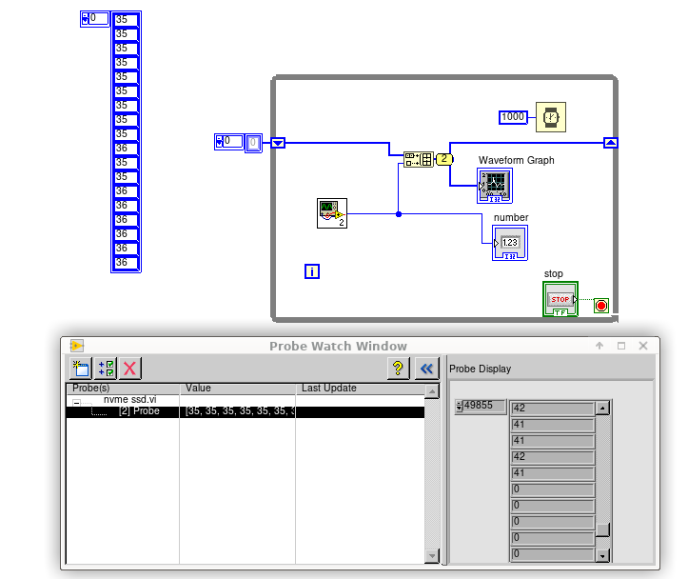Viewport: 688px width, 579px height.
Task: Collapse probe display with double arrow icon
Action: pyautogui.click(x=426, y=368)
